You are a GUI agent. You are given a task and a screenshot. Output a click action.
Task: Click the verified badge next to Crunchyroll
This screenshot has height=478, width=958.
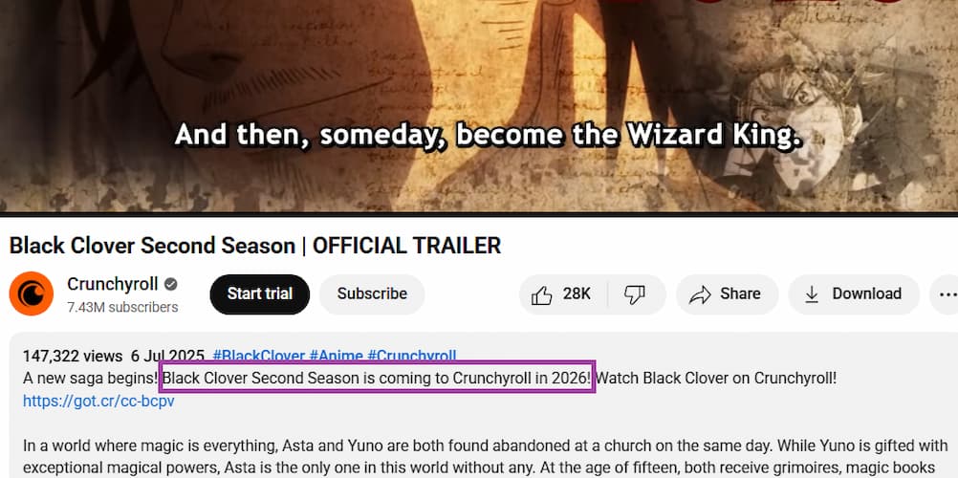point(171,284)
